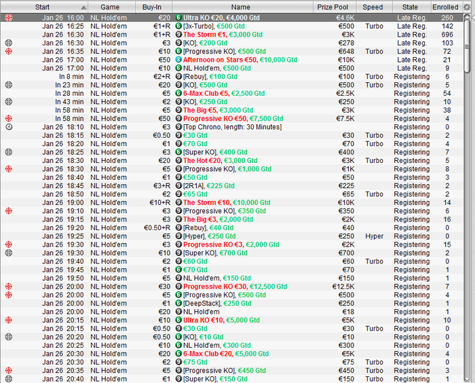
Task: Click the enrolled count '696'
Action: click(x=447, y=35)
